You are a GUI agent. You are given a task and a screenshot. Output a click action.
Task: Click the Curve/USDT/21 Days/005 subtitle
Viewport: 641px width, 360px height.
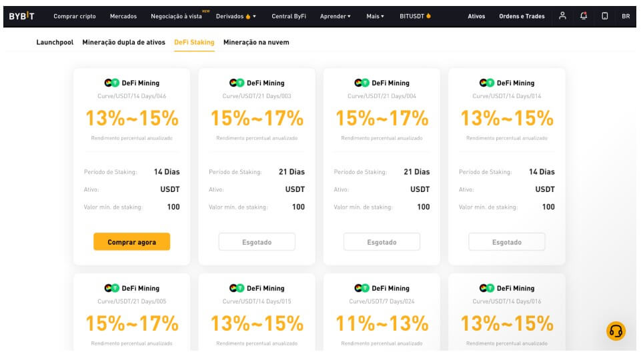coord(131,301)
